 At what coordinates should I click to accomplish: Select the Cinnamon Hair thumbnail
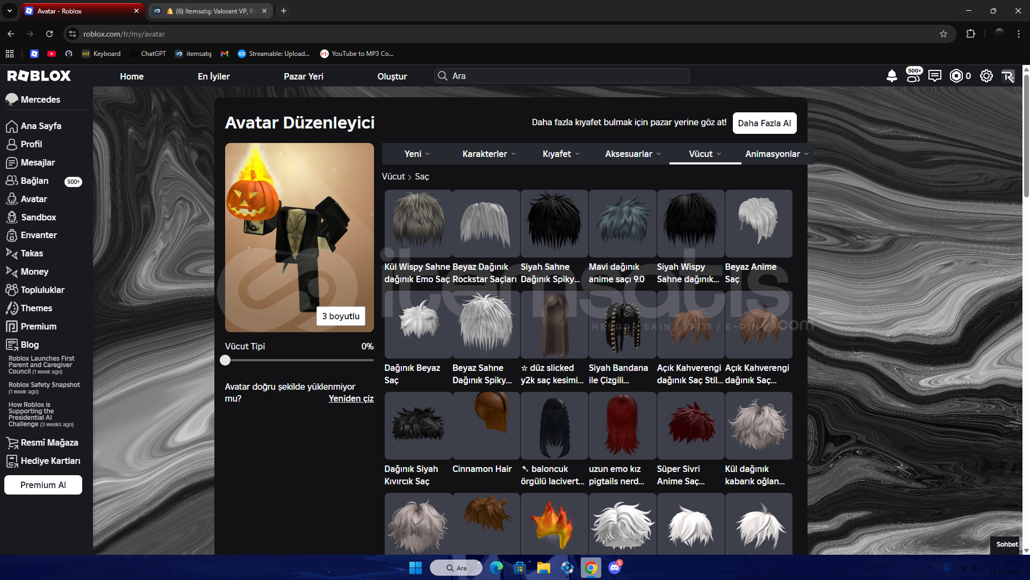click(486, 425)
